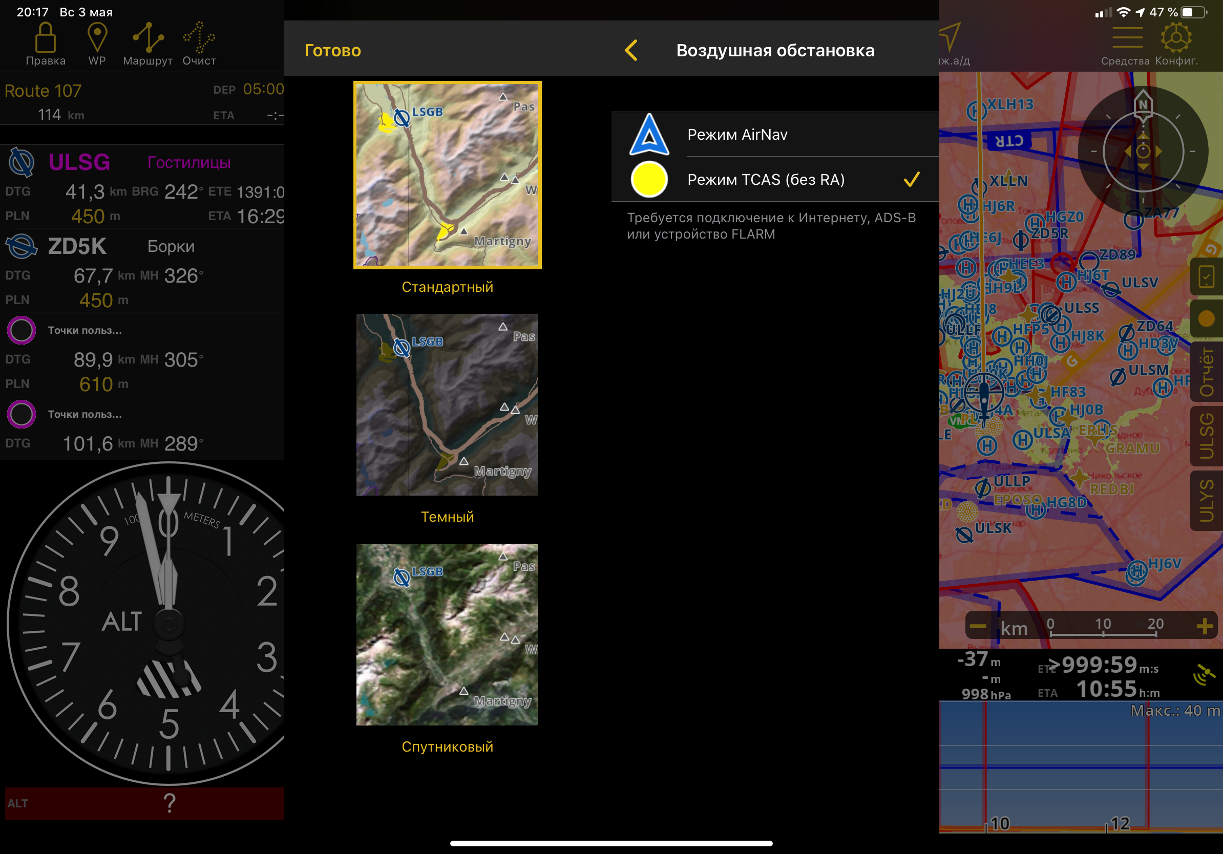Viewport: 1223px width, 854px height.
Task: Choose the Спутниковый satellite map thumbnail
Action: pyautogui.click(x=447, y=634)
